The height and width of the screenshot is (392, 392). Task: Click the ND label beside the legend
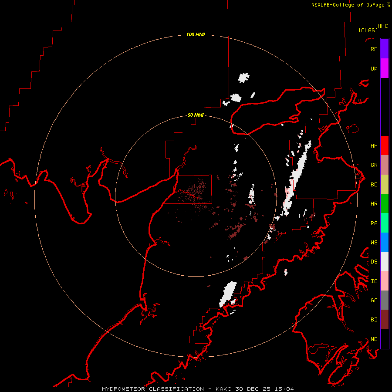click(x=374, y=339)
